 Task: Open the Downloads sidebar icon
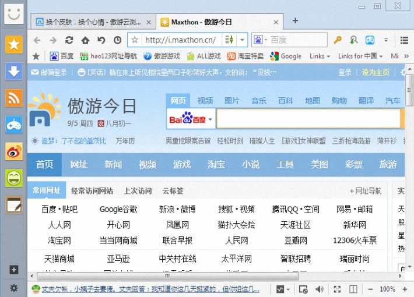coord(14,71)
